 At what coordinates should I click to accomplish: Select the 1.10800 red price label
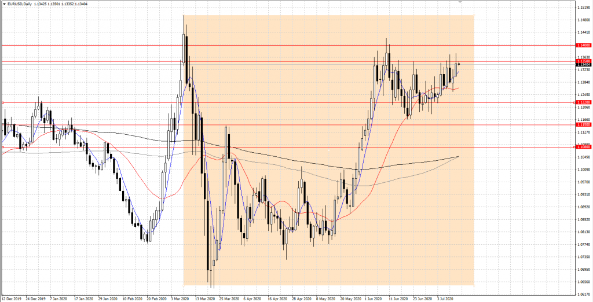[x=583, y=147]
